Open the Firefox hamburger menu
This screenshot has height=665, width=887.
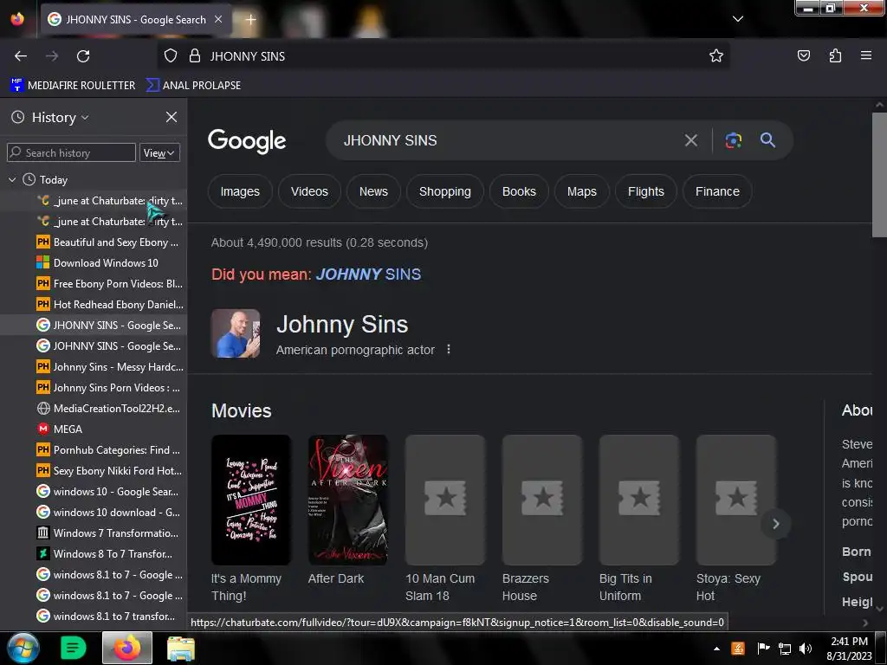865,55
